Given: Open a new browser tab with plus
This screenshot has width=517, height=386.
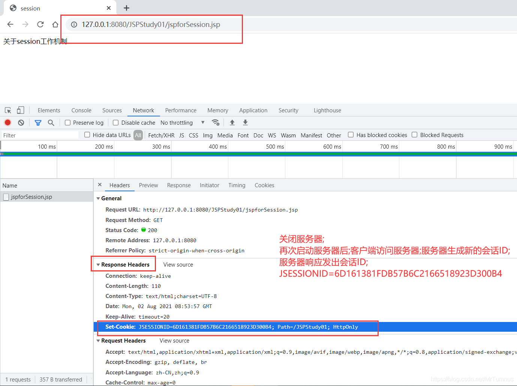Looking at the screenshot, I should tap(126, 8).
